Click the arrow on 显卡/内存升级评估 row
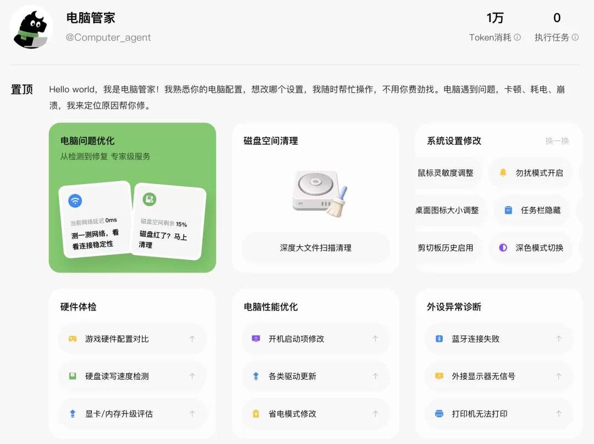 point(192,414)
